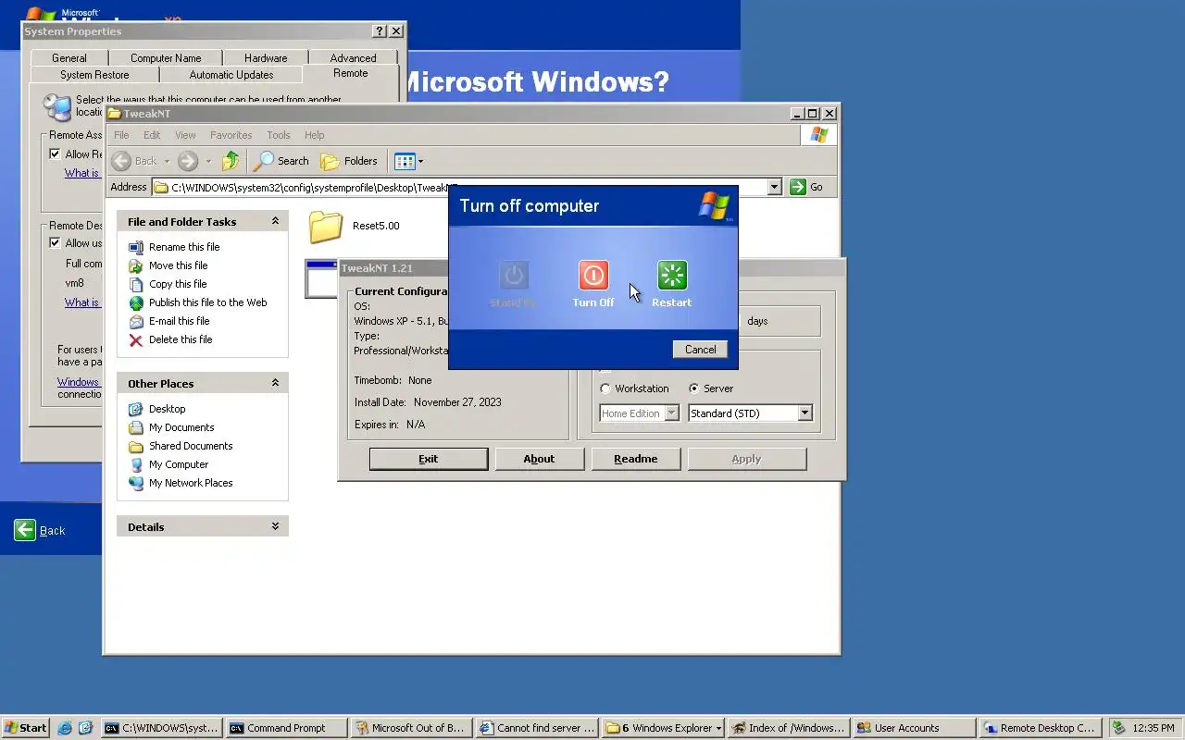
Task: Click the Exit button in TweakNT
Action: point(428,459)
